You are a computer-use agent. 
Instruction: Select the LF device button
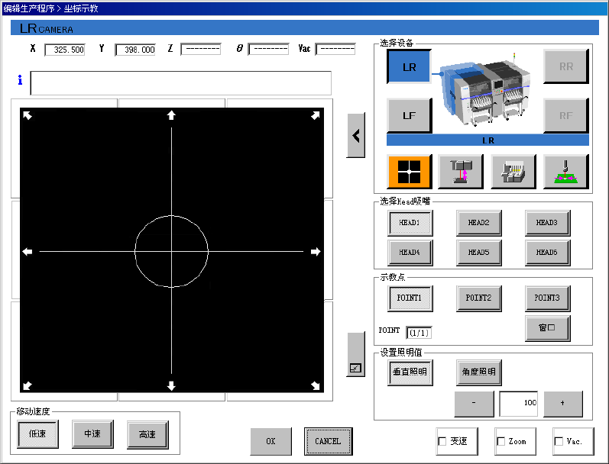pyautogui.click(x=410, y=115)
